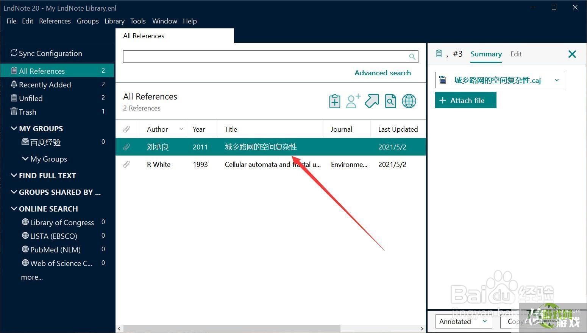Click the Author column sort arrow
The height and width of the screenshot is (333, 587).
[181, 129]
